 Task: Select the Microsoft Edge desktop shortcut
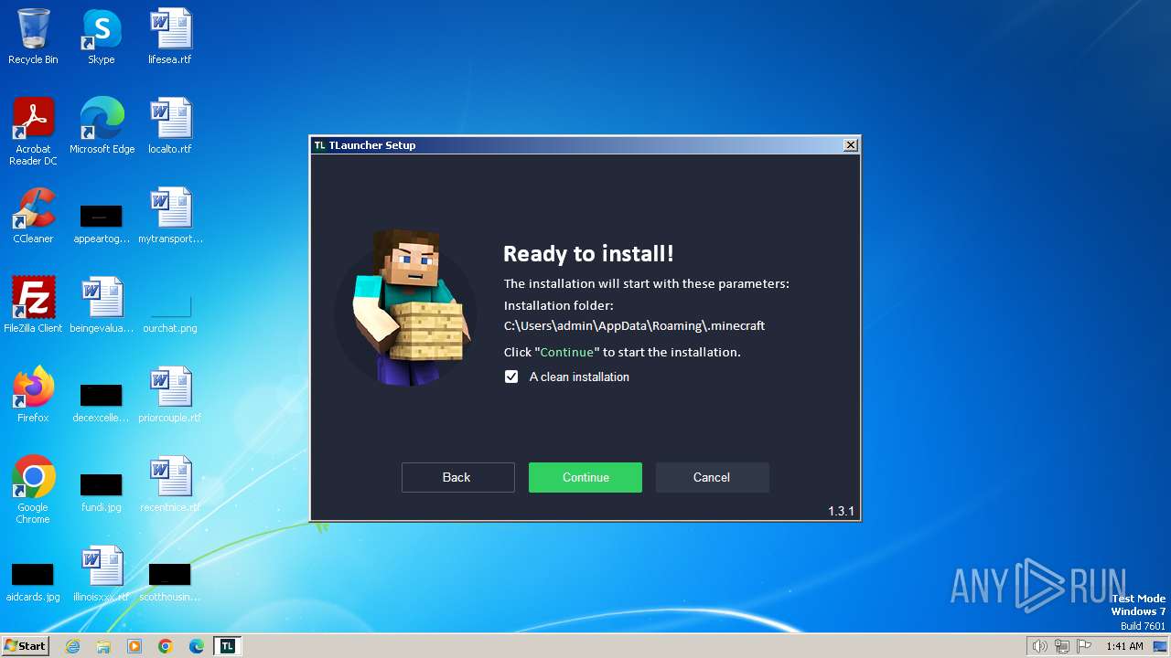[102, 126]
